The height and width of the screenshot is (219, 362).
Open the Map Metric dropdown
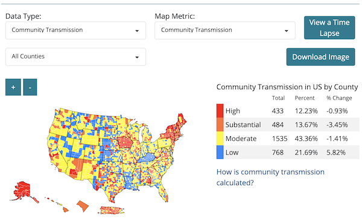[x=225, y=30]
